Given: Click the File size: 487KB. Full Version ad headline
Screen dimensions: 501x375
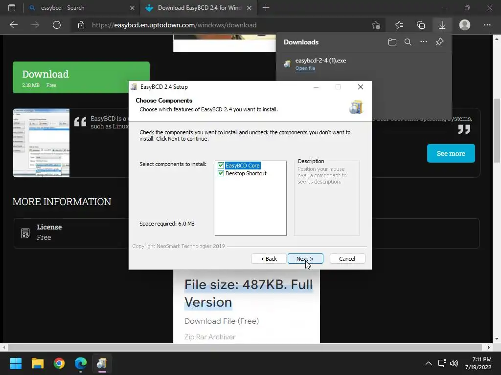Looking at the screenshot, I should 249,293.
